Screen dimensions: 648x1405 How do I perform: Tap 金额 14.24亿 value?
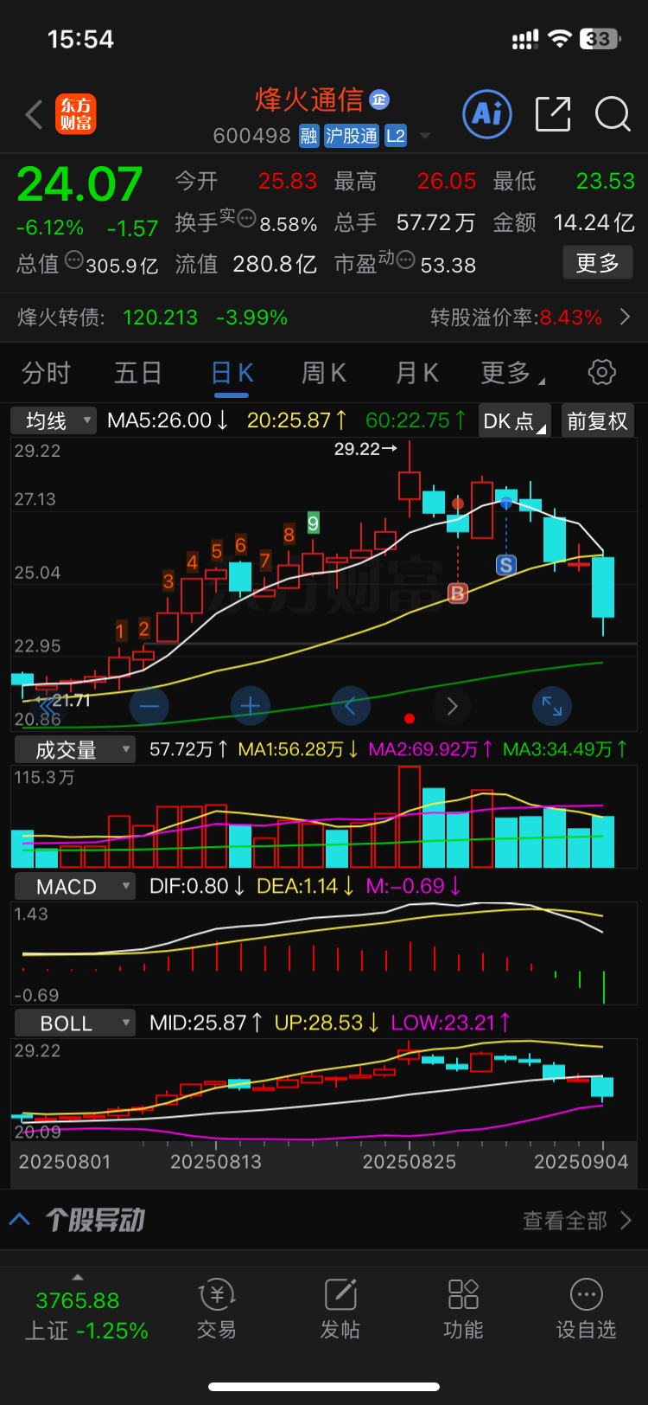(x=594, y=222)
